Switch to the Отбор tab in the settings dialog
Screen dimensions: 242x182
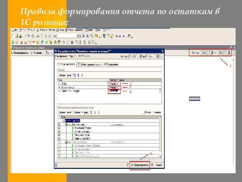click(x=89, y=64)
